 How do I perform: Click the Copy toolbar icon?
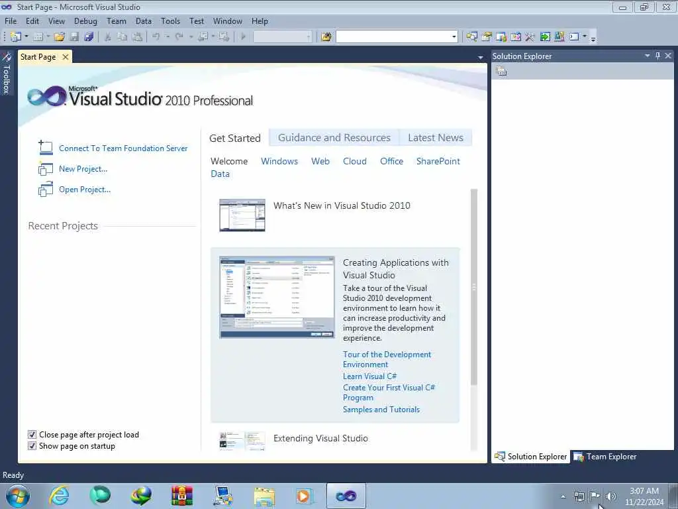tap(122, 37)
